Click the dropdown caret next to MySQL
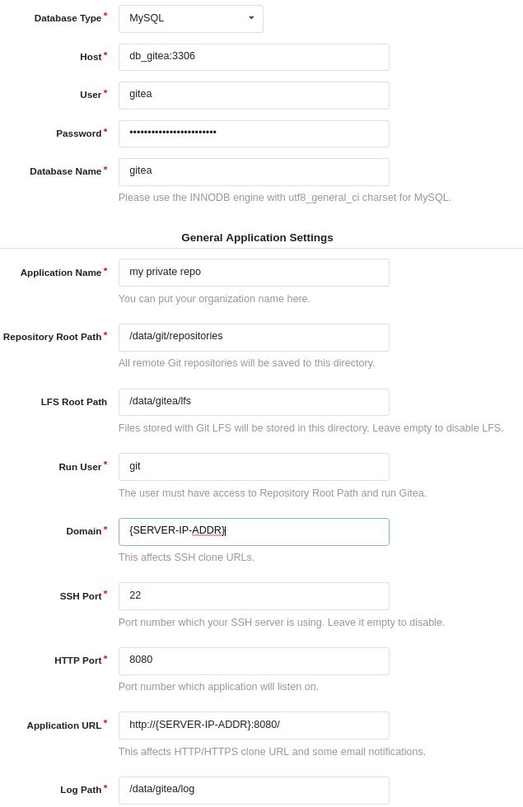523x807 pixels. [251, 18]
